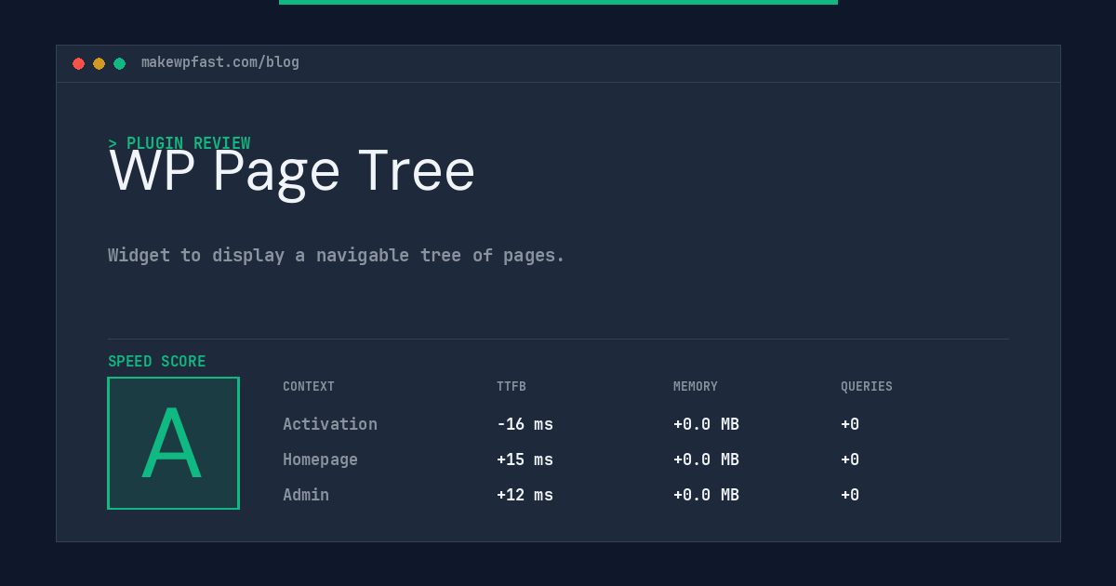Click the MEMORY column header
The width and height of the screenshot is (1116, 586).
pos(696,387)
